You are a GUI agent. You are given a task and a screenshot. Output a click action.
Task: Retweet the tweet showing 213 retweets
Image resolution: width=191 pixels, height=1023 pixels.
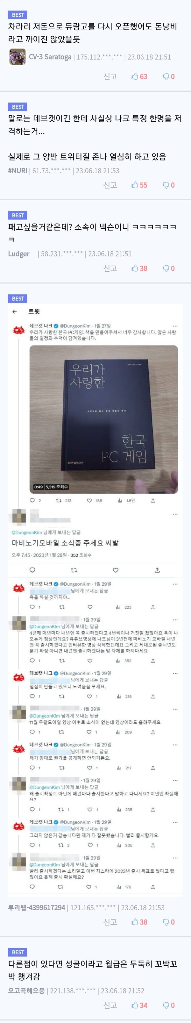point(64,500)
